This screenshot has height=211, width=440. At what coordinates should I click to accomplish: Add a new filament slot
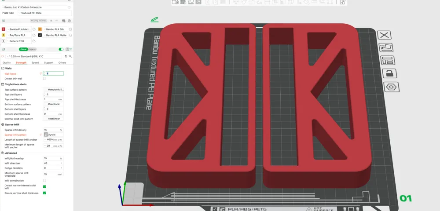(x=51, y=21)
